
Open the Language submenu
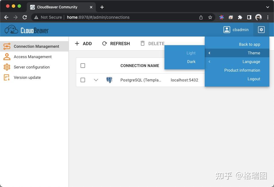tap(251, 62)
